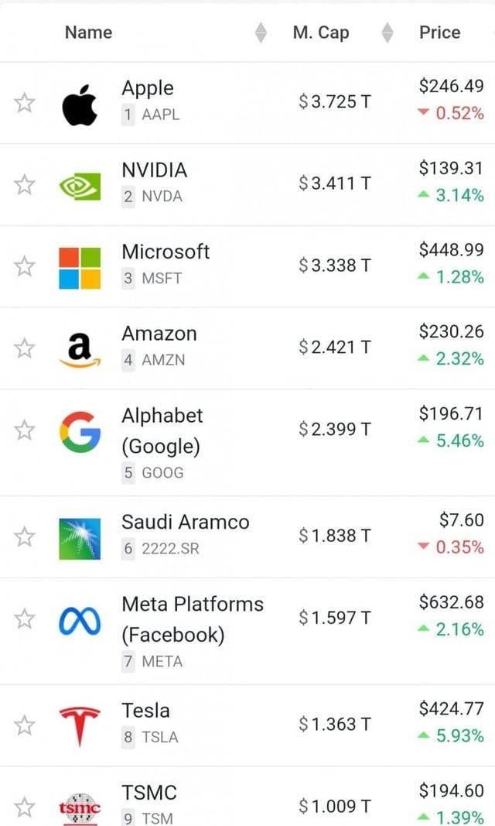
Task: Click the Microsoft four-square logo
Action: pyautogui.click(x=80, y=266)
